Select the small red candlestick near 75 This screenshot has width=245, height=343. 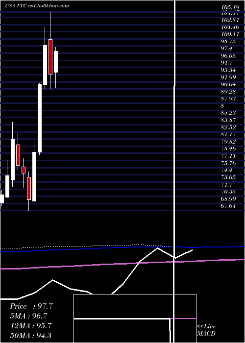24,170
